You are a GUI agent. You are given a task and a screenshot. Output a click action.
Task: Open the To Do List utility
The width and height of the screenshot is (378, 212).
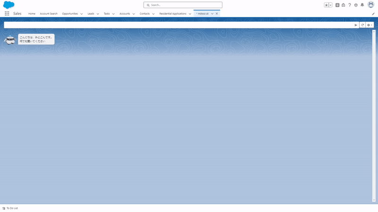pos(10,208)
